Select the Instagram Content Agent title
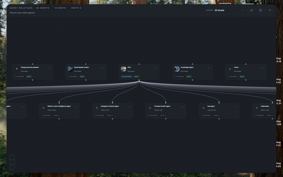 click(x=110, y=106)
